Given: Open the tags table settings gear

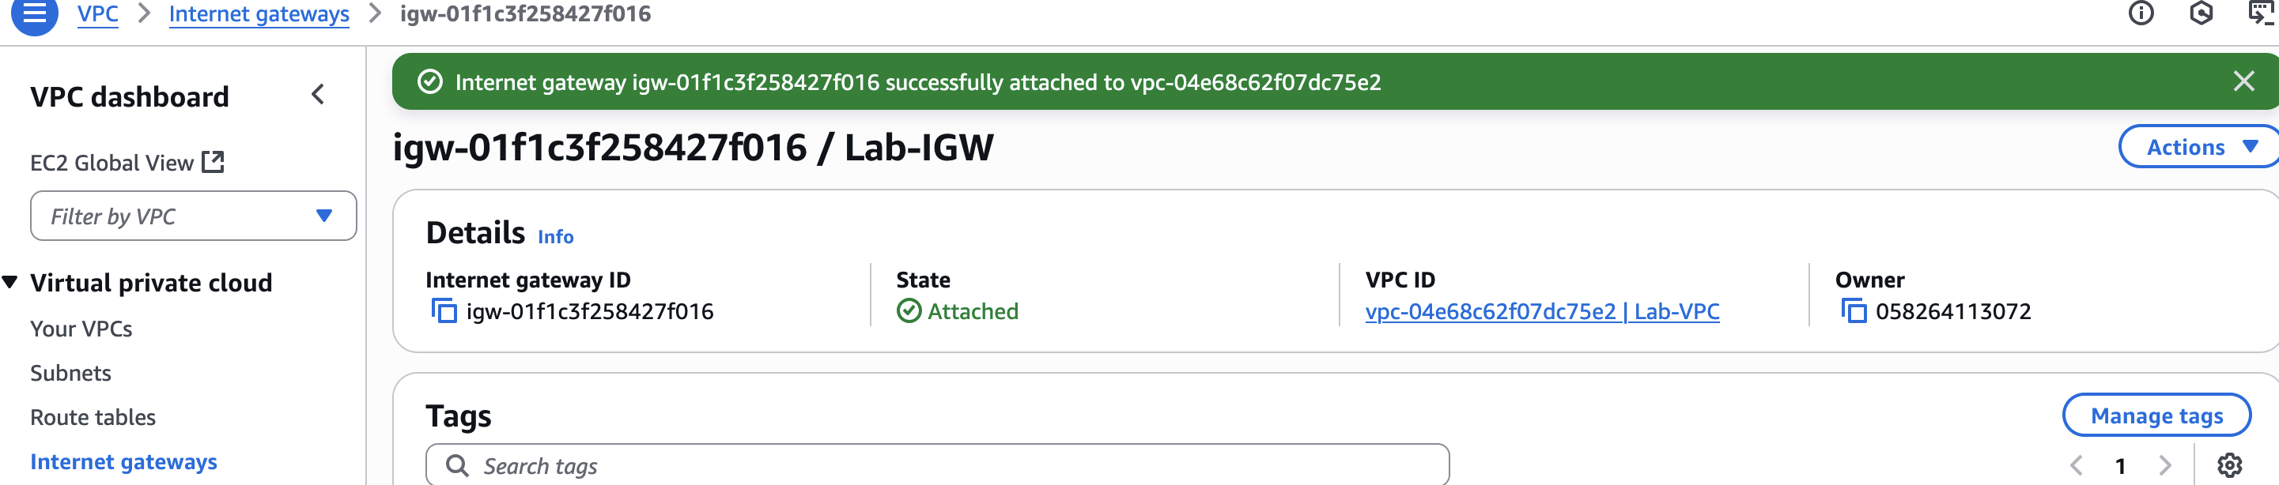Looking at the screenshot, I should pos(2228,465).
